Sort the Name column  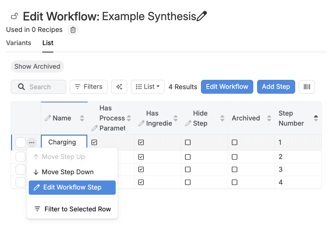(82, 118)
